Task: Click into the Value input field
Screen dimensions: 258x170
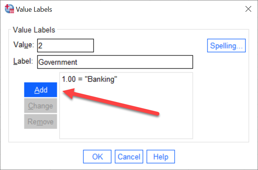Action: click(x=65, y=46)
